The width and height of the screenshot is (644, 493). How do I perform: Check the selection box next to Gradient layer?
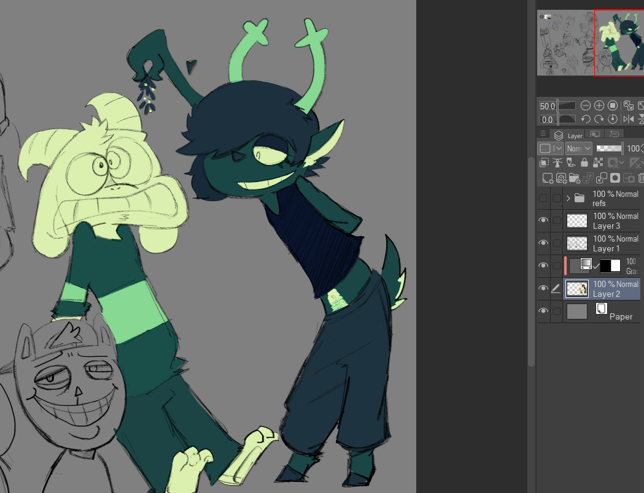point(557,266)
